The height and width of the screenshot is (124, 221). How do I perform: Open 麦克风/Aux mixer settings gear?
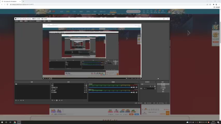(136, 92)
